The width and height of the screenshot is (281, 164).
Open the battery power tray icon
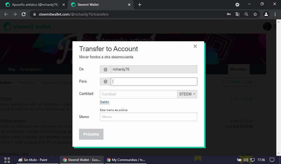239,160
